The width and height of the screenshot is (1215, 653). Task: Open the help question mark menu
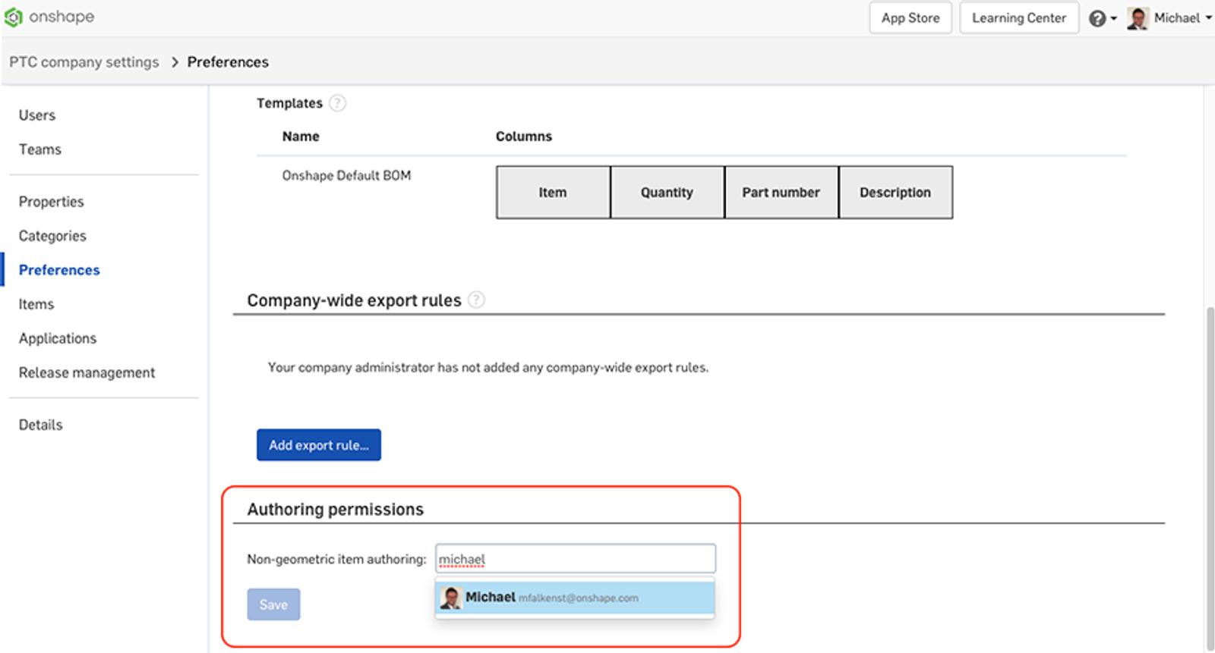pos(1097,18)
